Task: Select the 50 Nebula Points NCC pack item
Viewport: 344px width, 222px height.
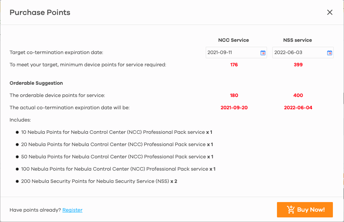Action: click(117, 157)
